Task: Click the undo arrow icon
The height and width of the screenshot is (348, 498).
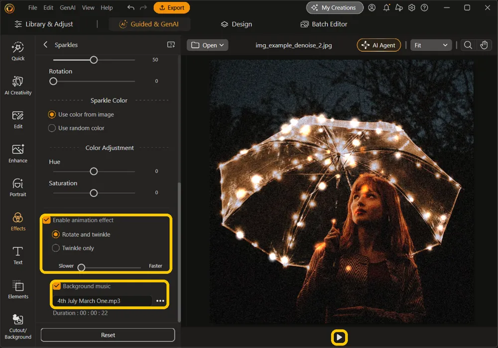Action: point(130,7)
